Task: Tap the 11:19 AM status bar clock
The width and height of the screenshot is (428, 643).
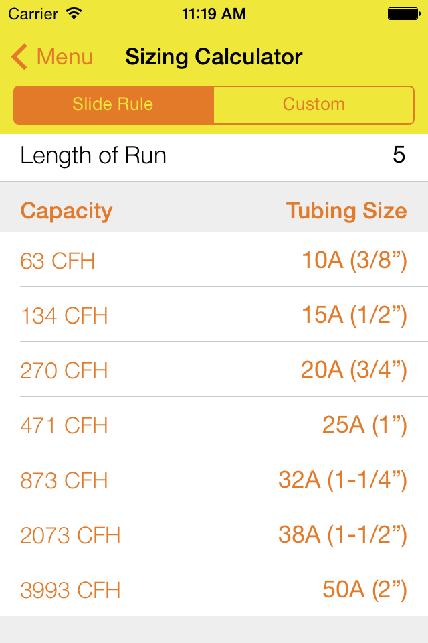Action: coord(214,14)
